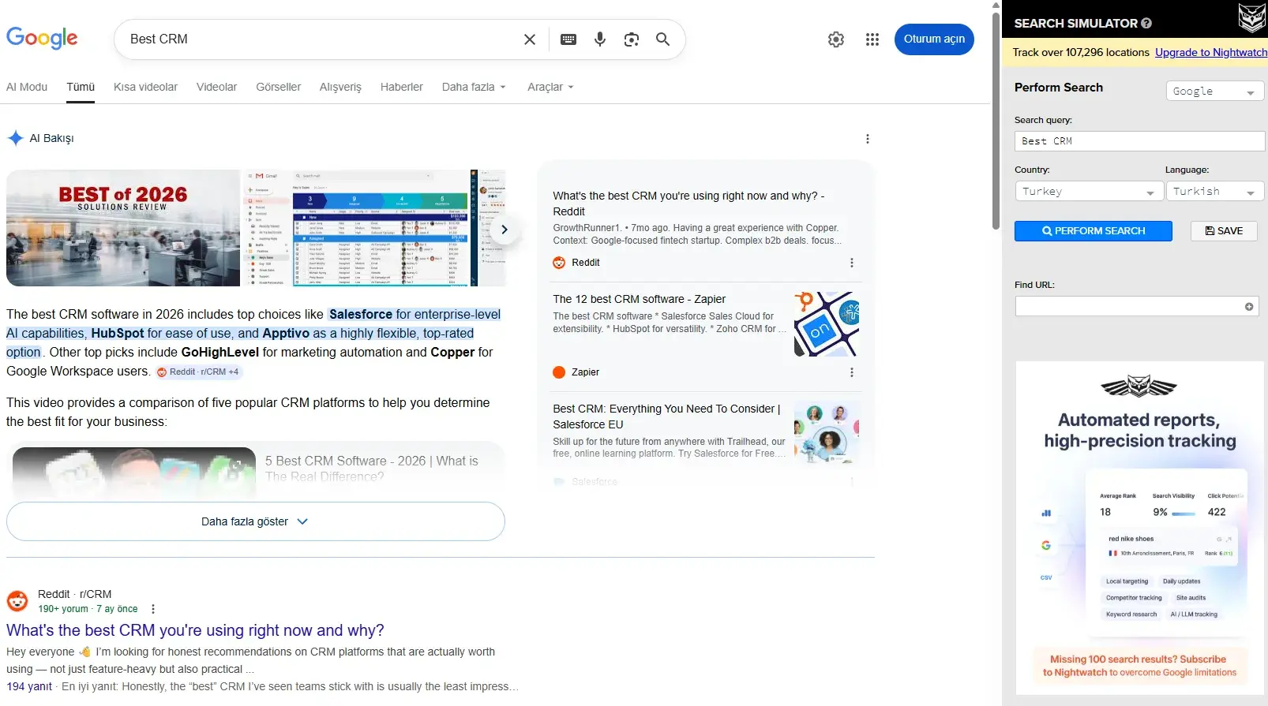This screenshot has width=1268, height=706.
Task: Open three-dot menu for the Zapier source card
Action: (x=851, y=372)
